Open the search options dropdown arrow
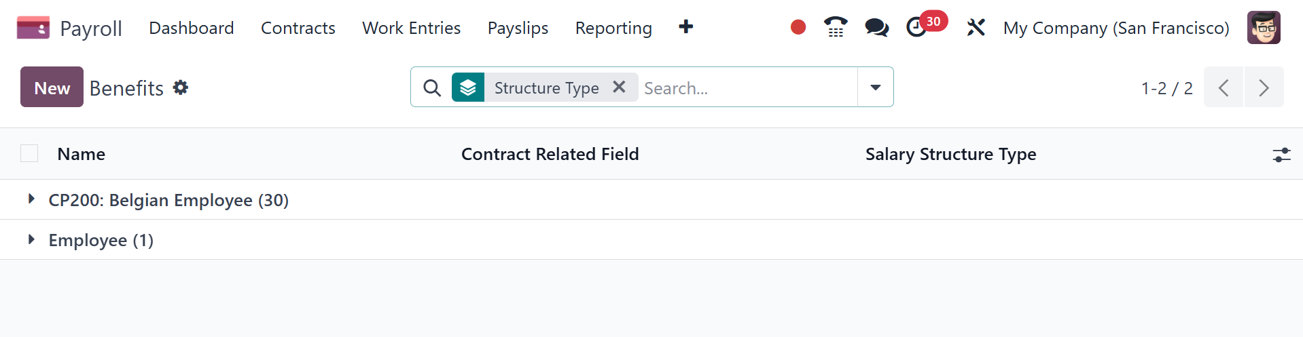Viewport: 1303px width, 337px height. point(876,87)
